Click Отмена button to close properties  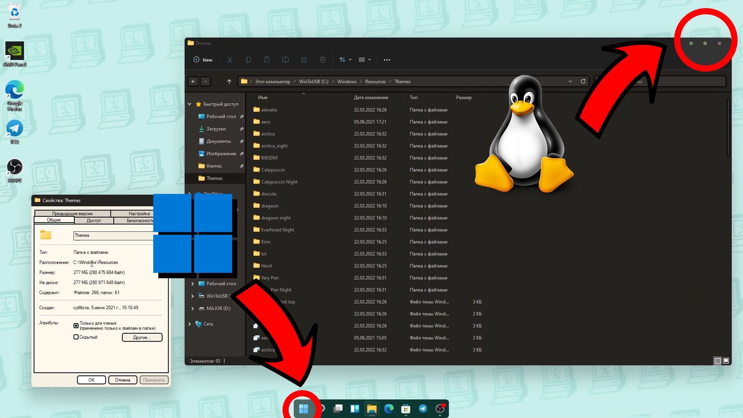coord(122,380)
